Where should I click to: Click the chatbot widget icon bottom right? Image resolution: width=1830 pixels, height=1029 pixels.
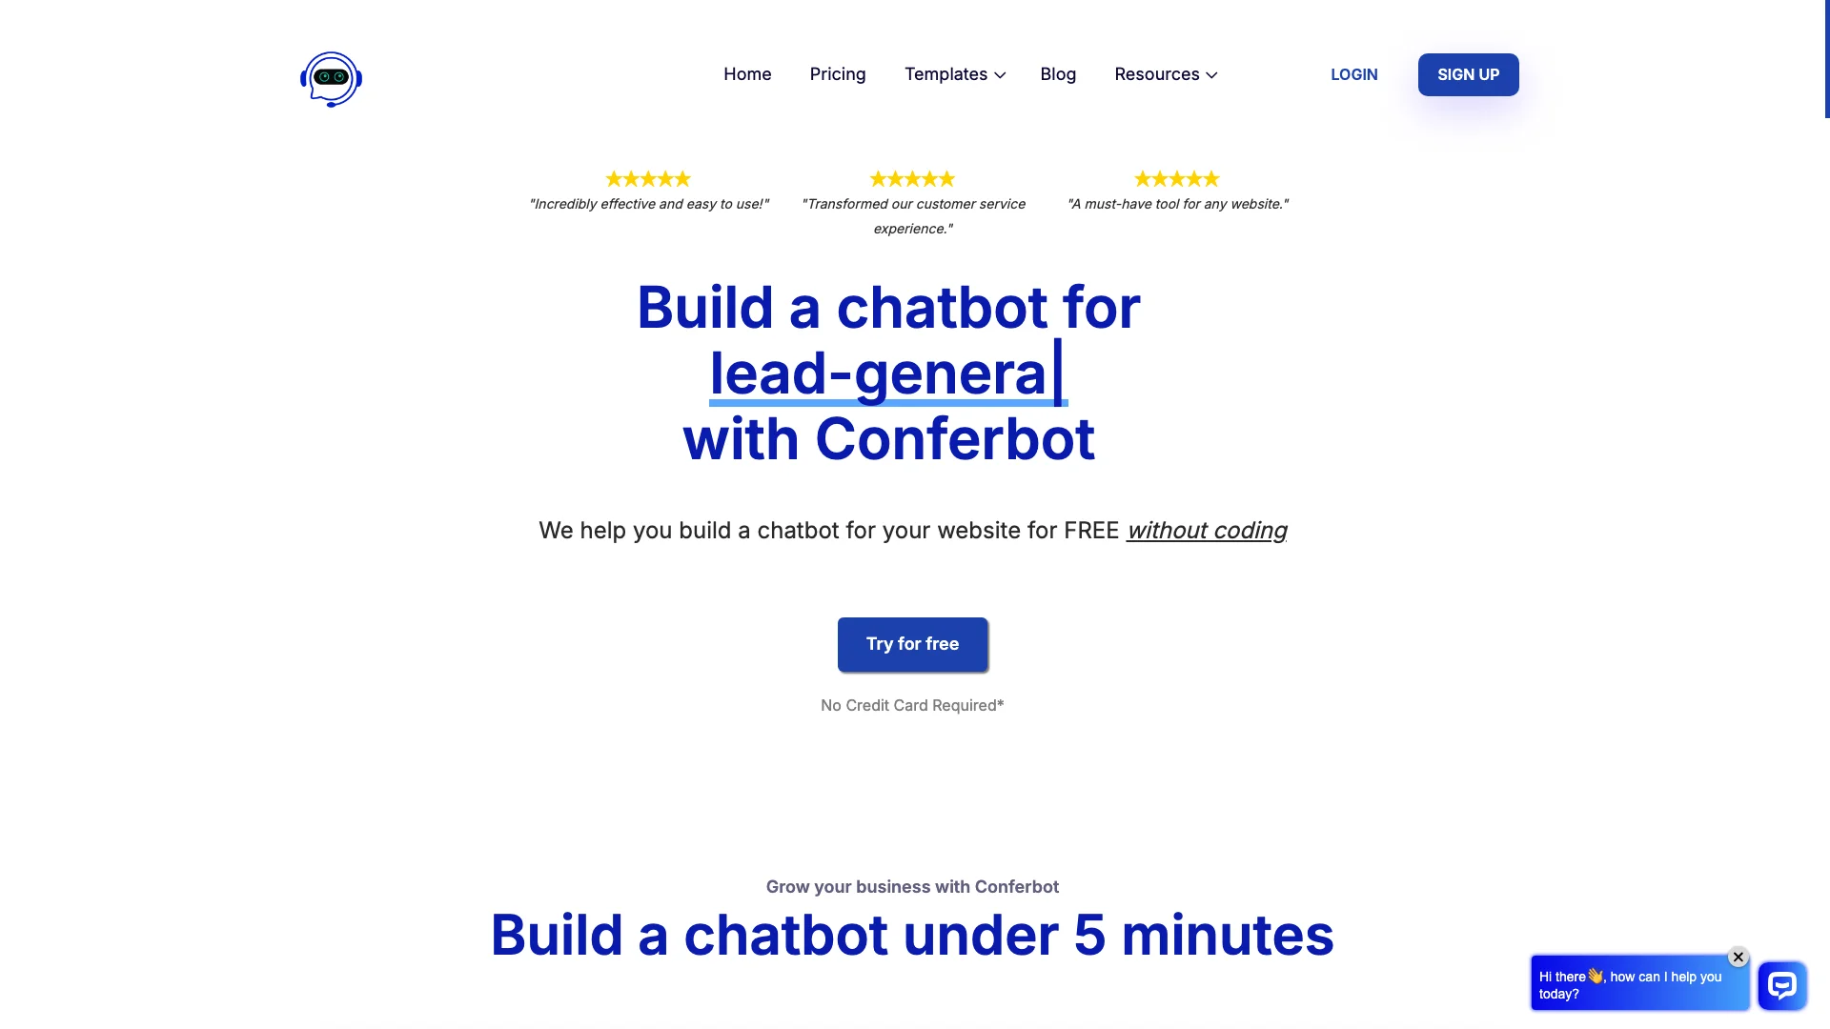[x=1782, y=985]
